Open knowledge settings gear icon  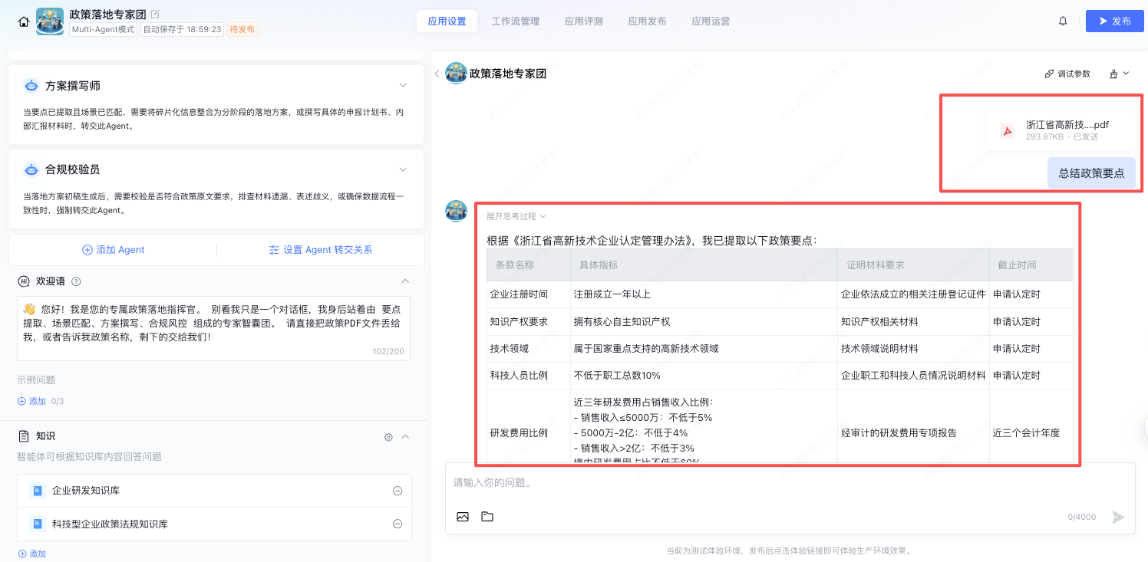coord(388,437)
